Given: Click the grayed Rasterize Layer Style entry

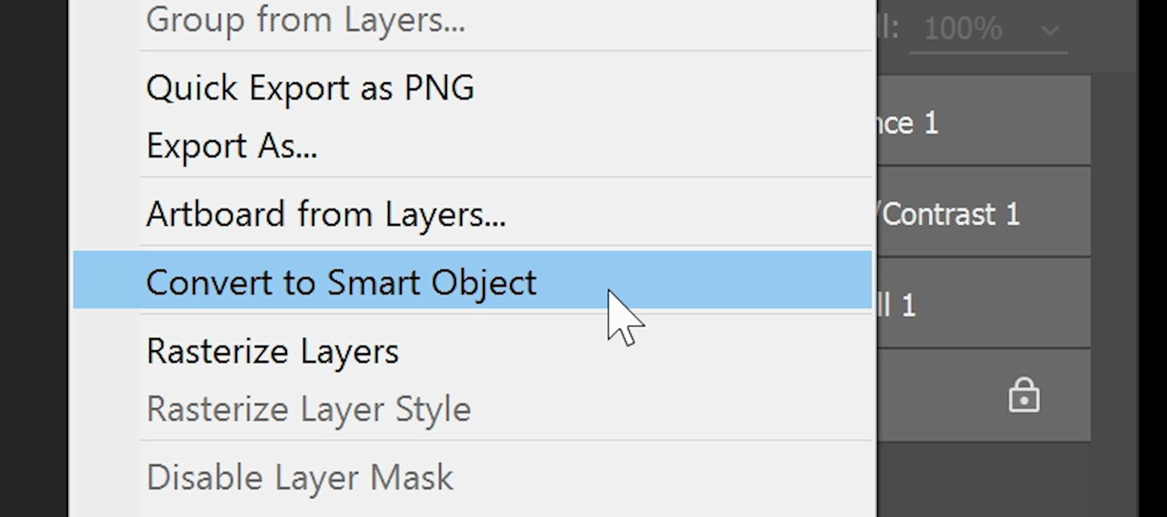Looking at the screenshot, I should point(308,410).
